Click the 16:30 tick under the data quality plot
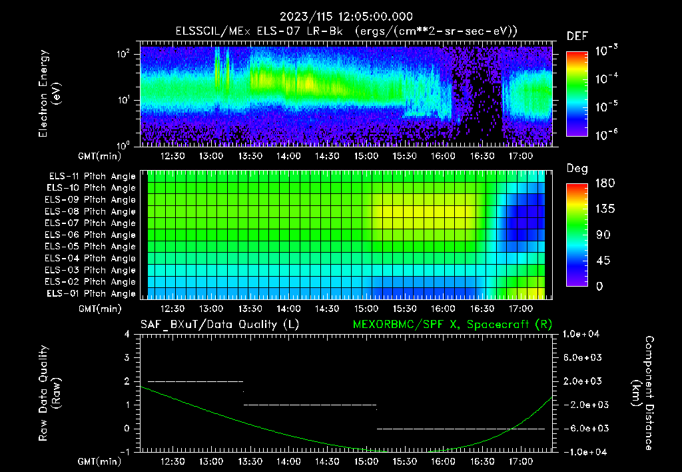This screenshot has width=682, height=472. tap(482, 461)
